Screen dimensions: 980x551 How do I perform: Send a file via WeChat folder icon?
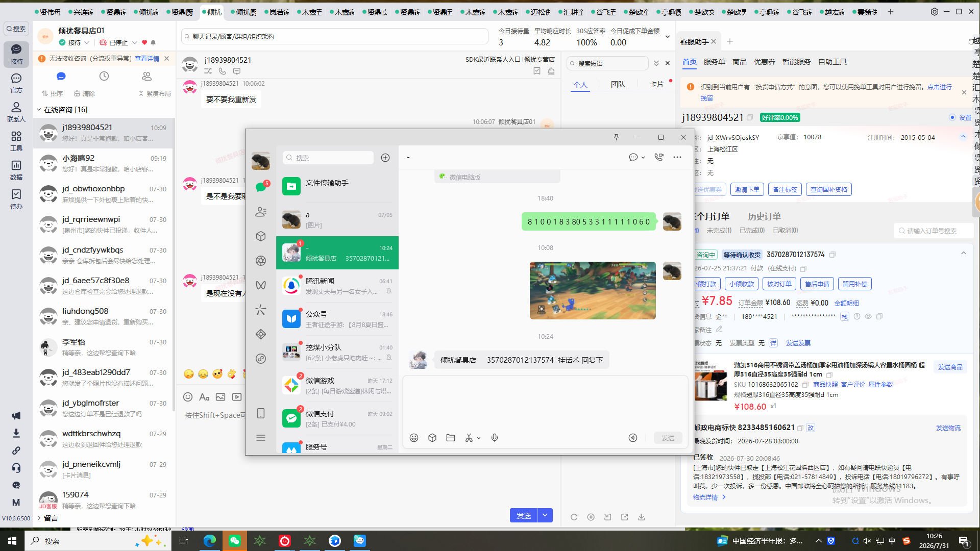tap(451, 438)
